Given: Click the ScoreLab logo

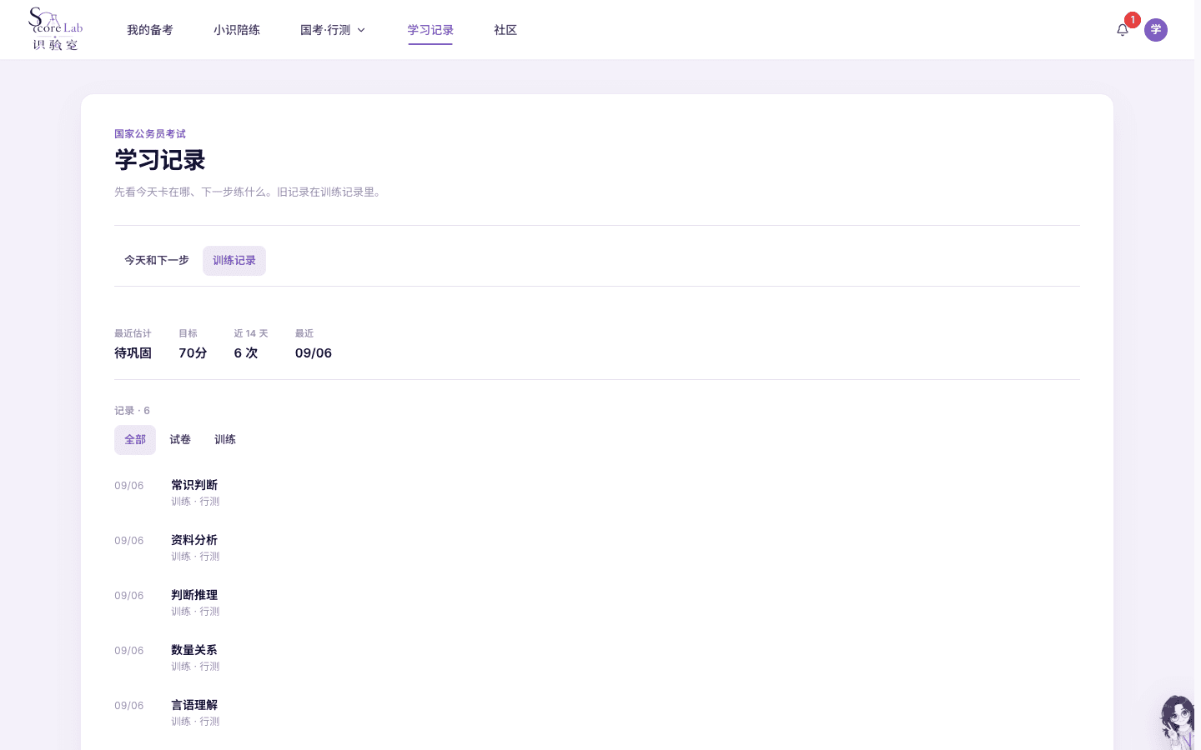Looking at the screenshot, I should click(x=56, y=29).
